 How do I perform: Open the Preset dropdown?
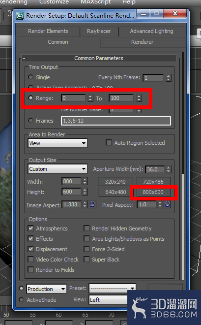112,288
